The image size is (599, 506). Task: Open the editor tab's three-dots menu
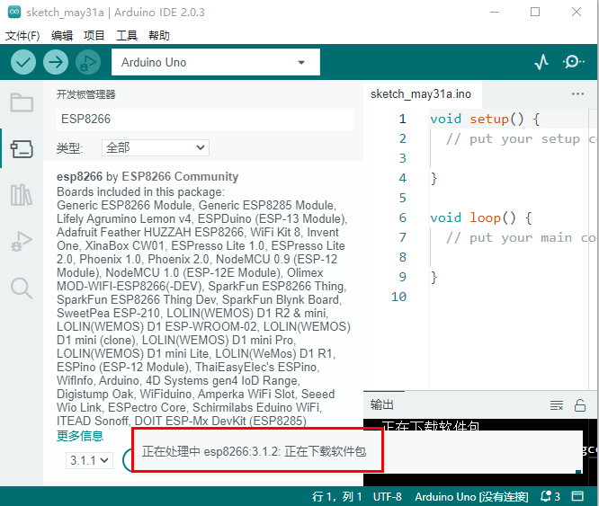(x=577, y=93)
